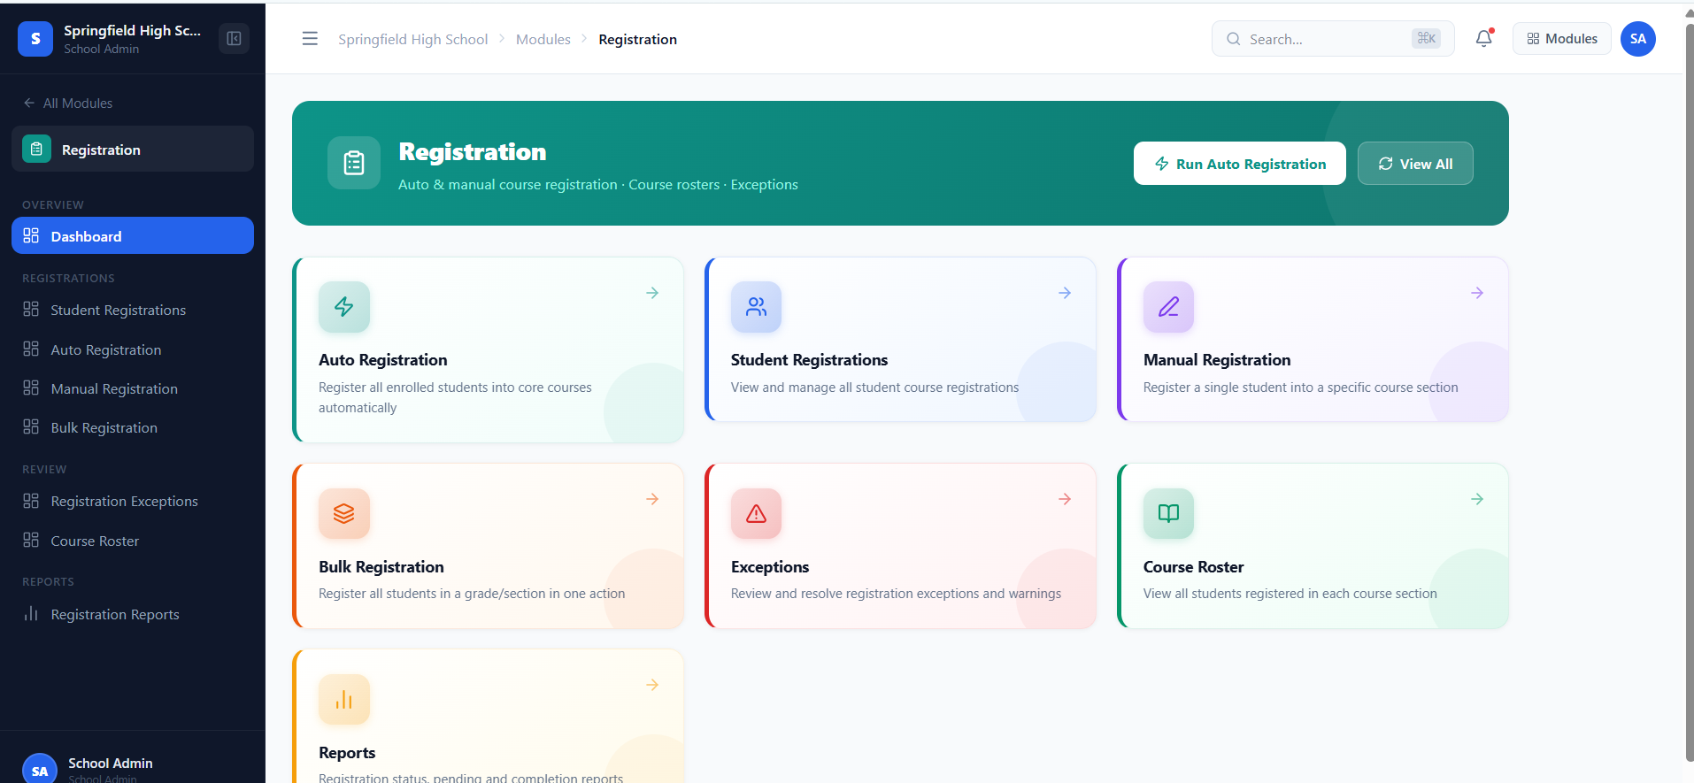This screenshot has height=783, width=1694.
Task: Click Run Auto Registration button
Action: [1239, 164]
